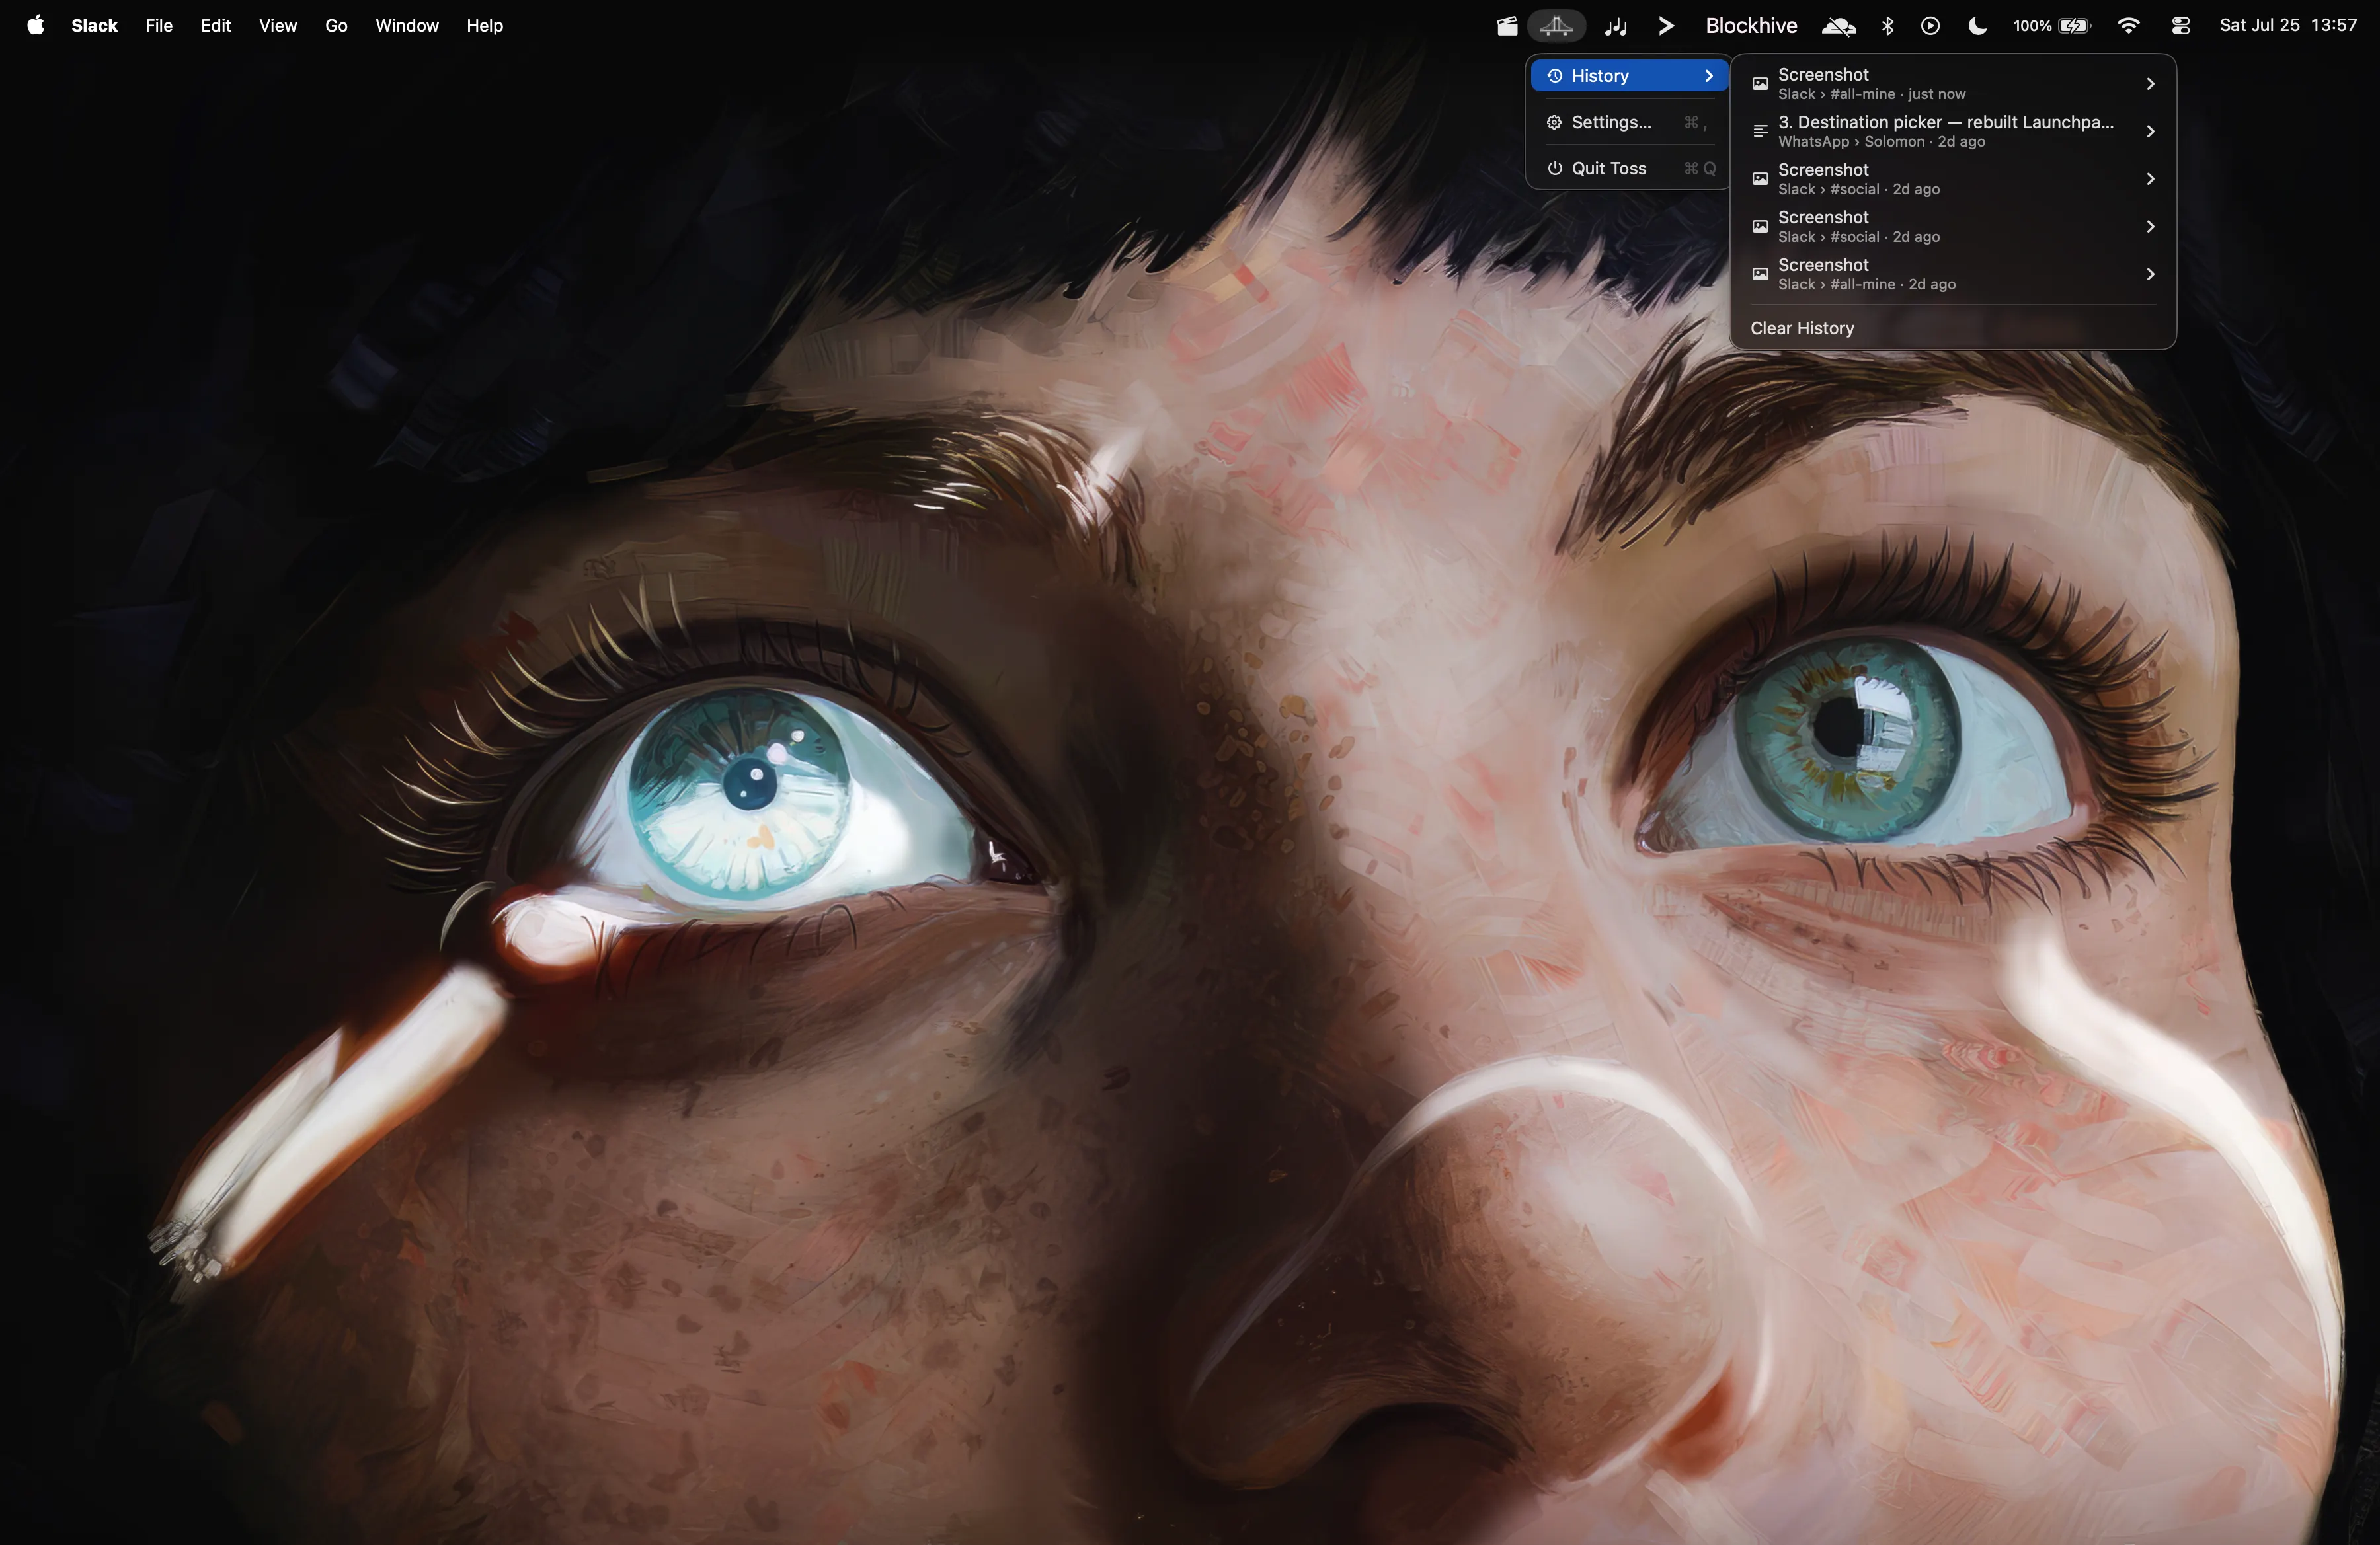Open the File menu
The width and height of the screenshot is (2380, 1545).
coord(159,26)
